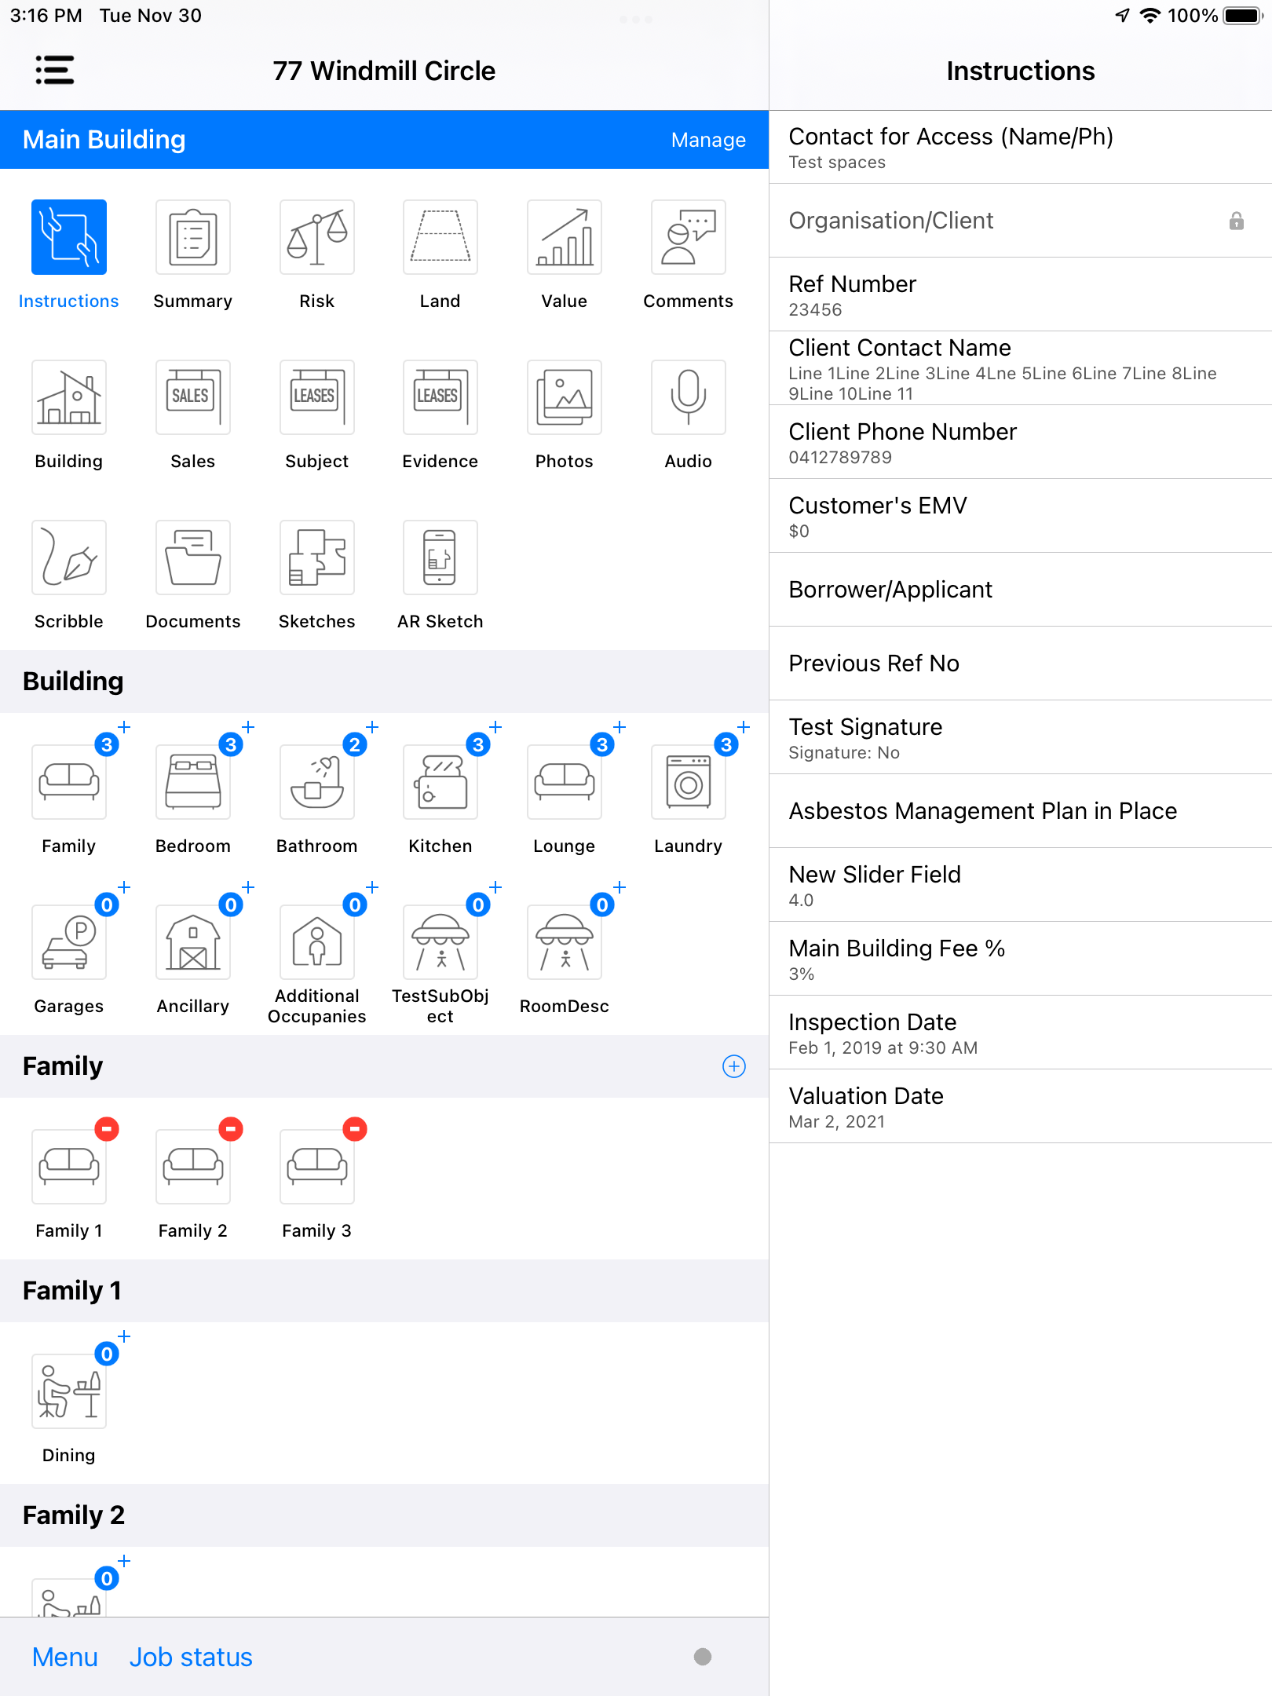Image resolution: width=1272 pixels, height=1696 pixels.
Task: Select the Ancillary barn icon
Action: [x=193, y=942]
